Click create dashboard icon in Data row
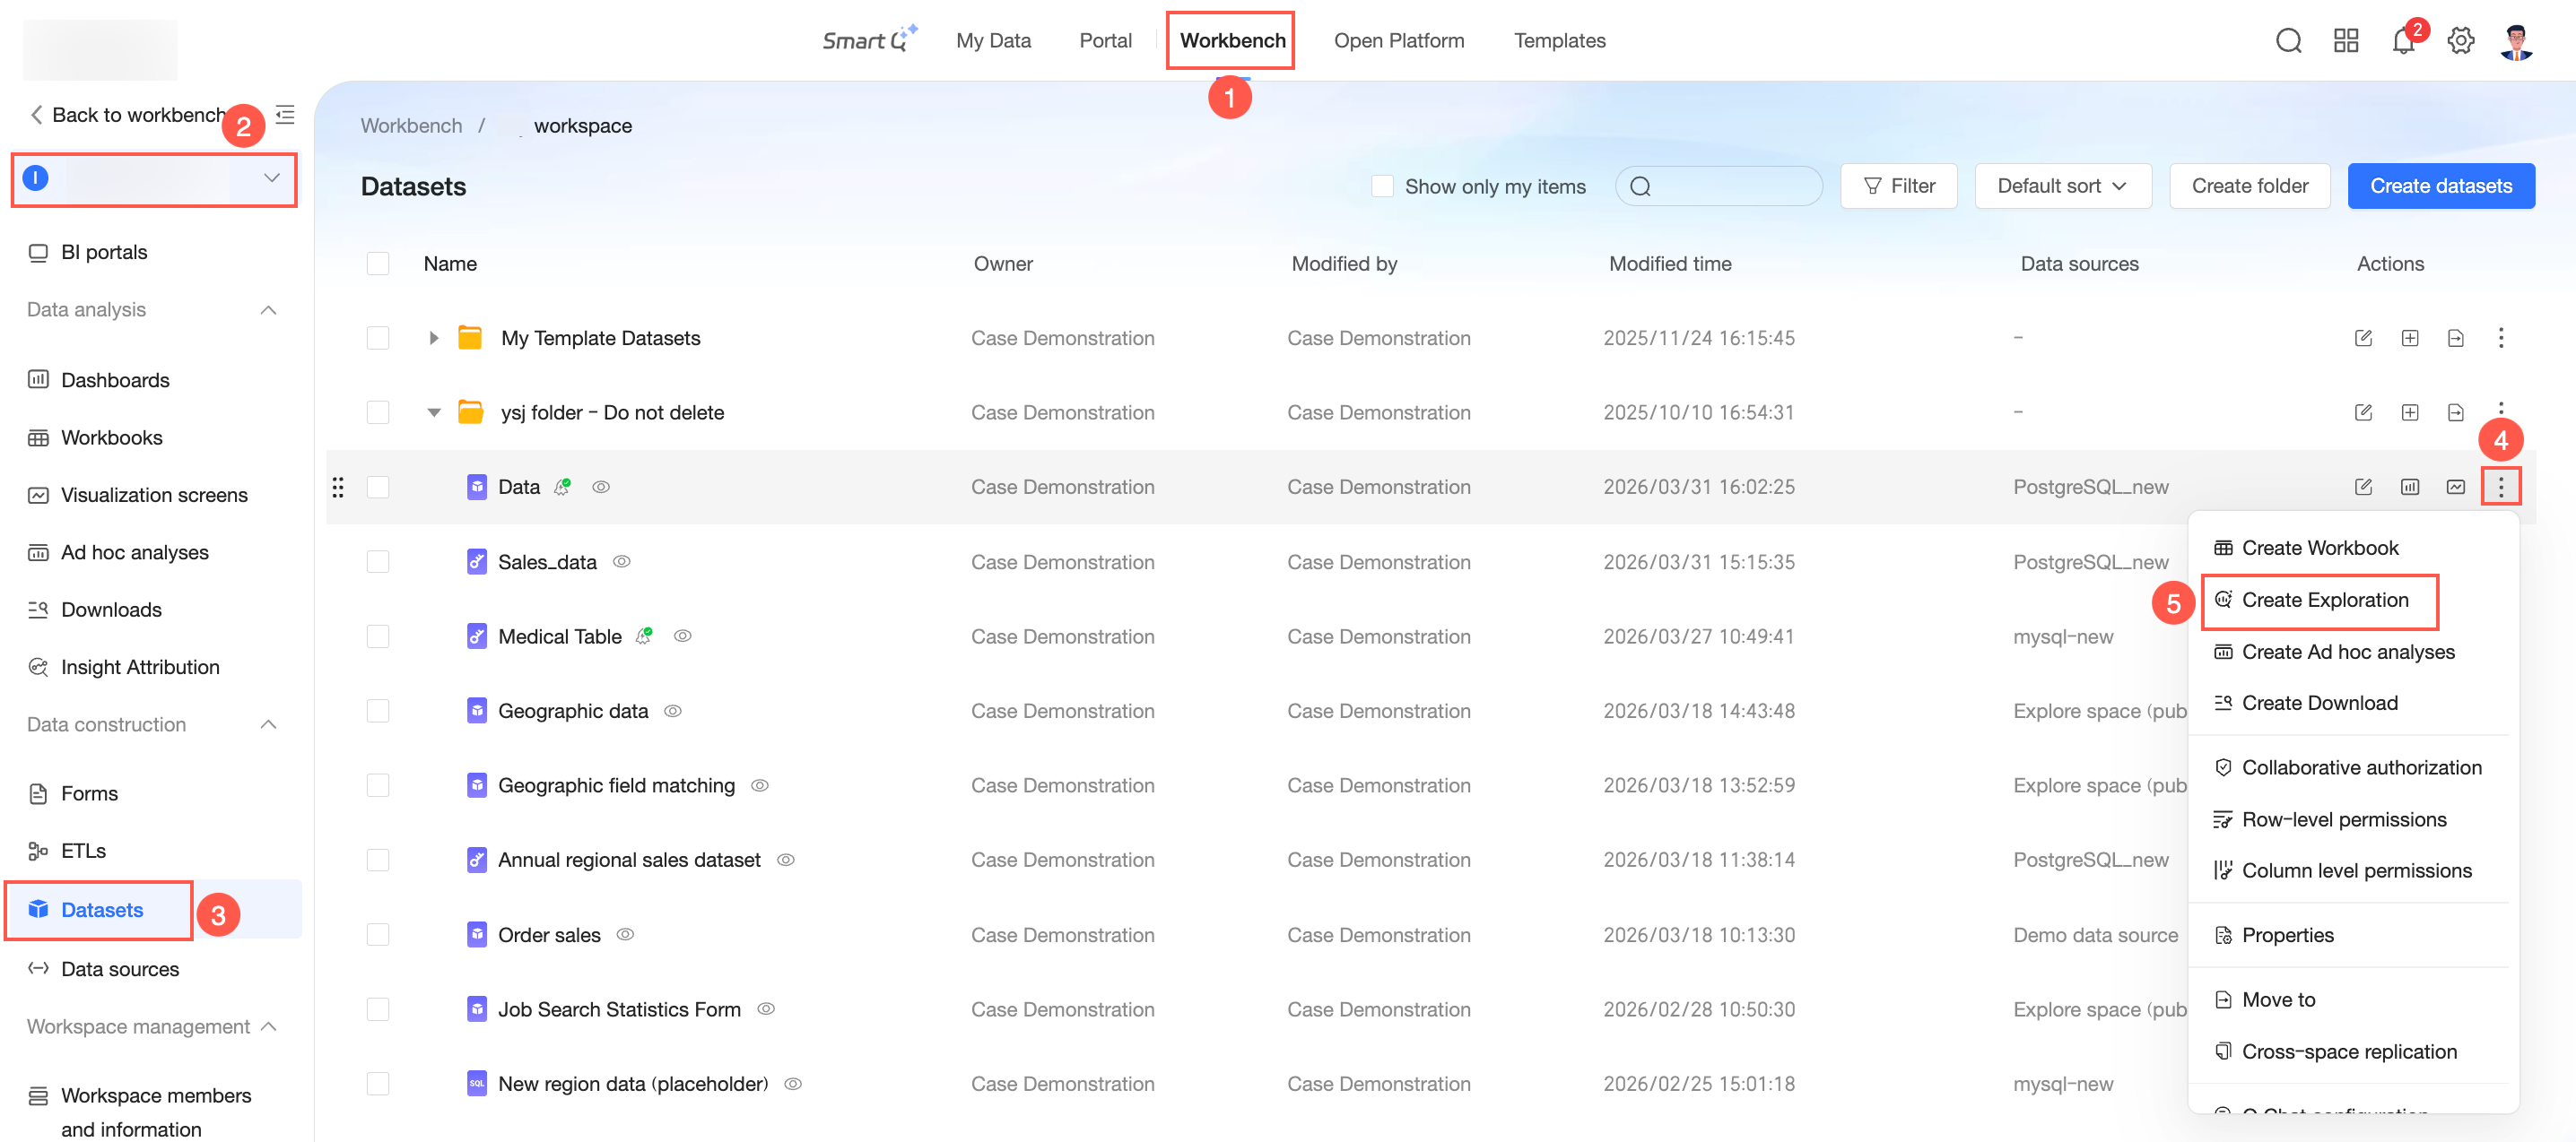The width and height of the screenshot is (2576, 1142). pos(2409,487)
